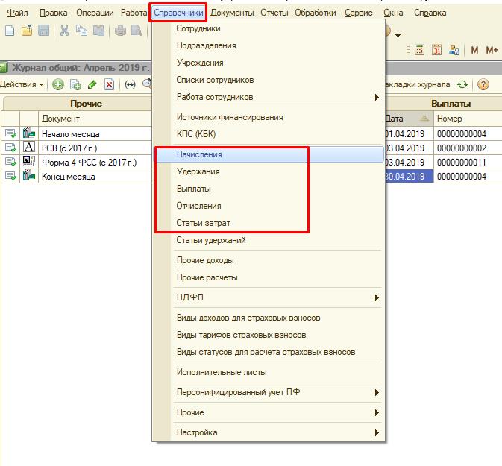Click the M+ memory button

[492, 50]
